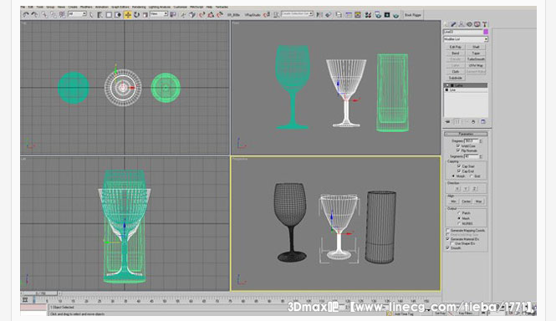556x321 pixels.
Task: Select the NURBS output radio button
Action: pyautogui.click(x=459, y=223)
